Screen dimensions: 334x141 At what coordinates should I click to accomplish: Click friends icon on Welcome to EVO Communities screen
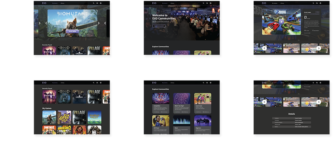207,3
